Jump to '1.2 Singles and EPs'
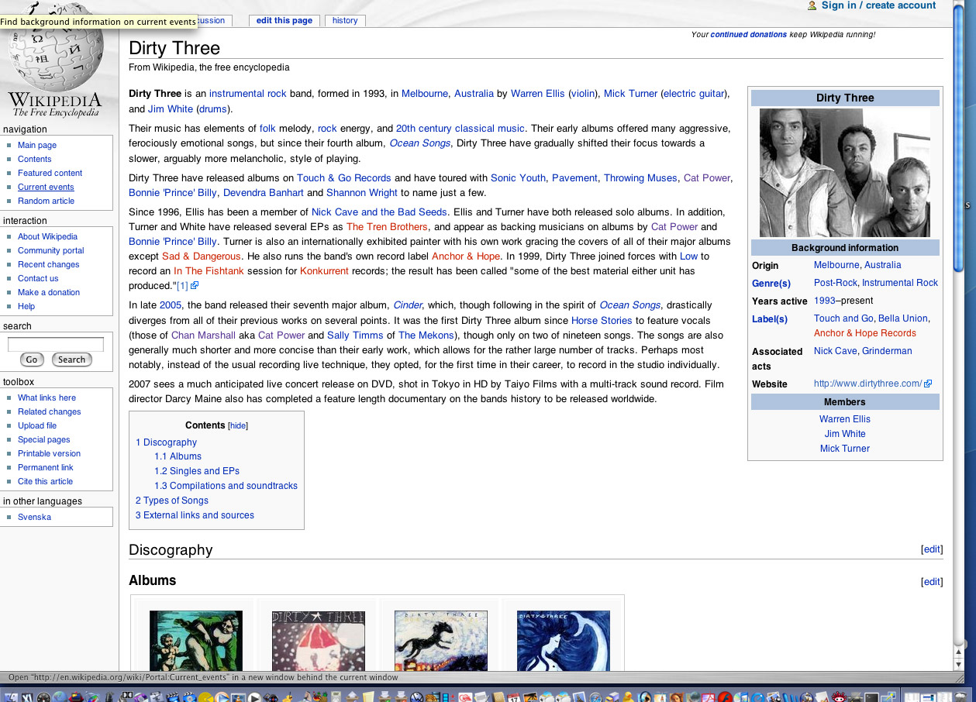The height and width of the screenshot is (702, 976). click(197, 471)
